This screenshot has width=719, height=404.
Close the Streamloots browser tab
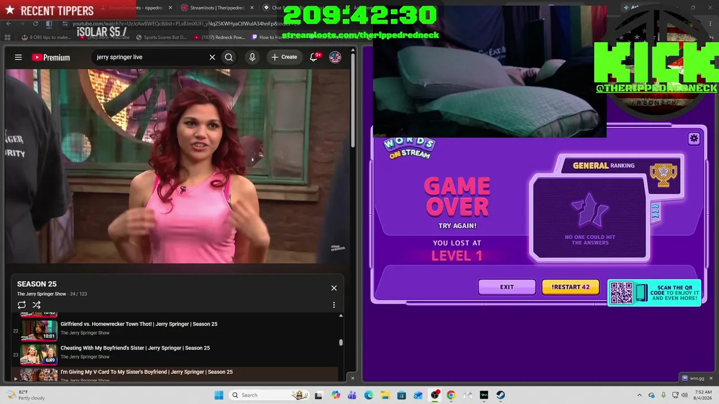[x=252, y=8]
